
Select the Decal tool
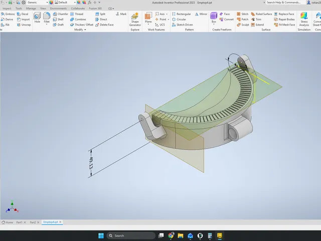tap(23, 14)
